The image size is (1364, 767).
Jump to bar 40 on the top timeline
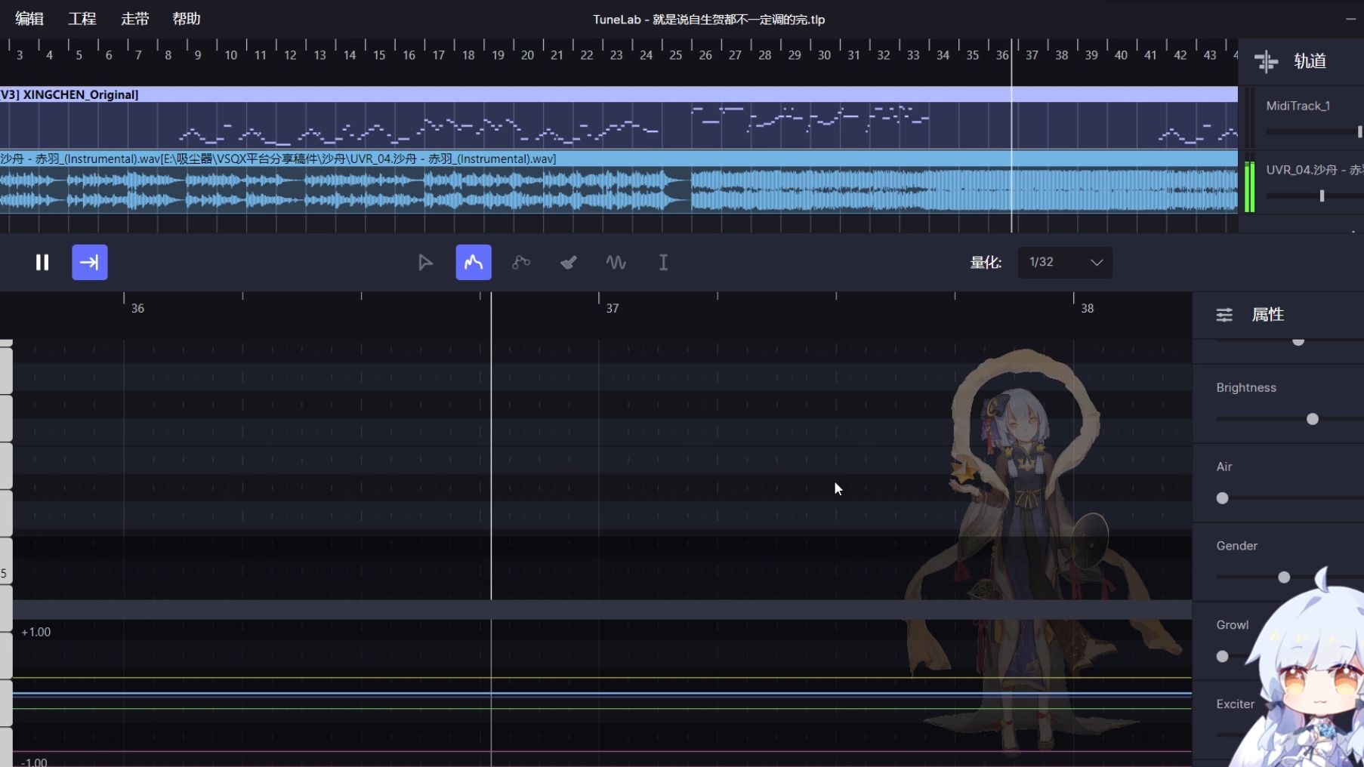pos(1121,55)
